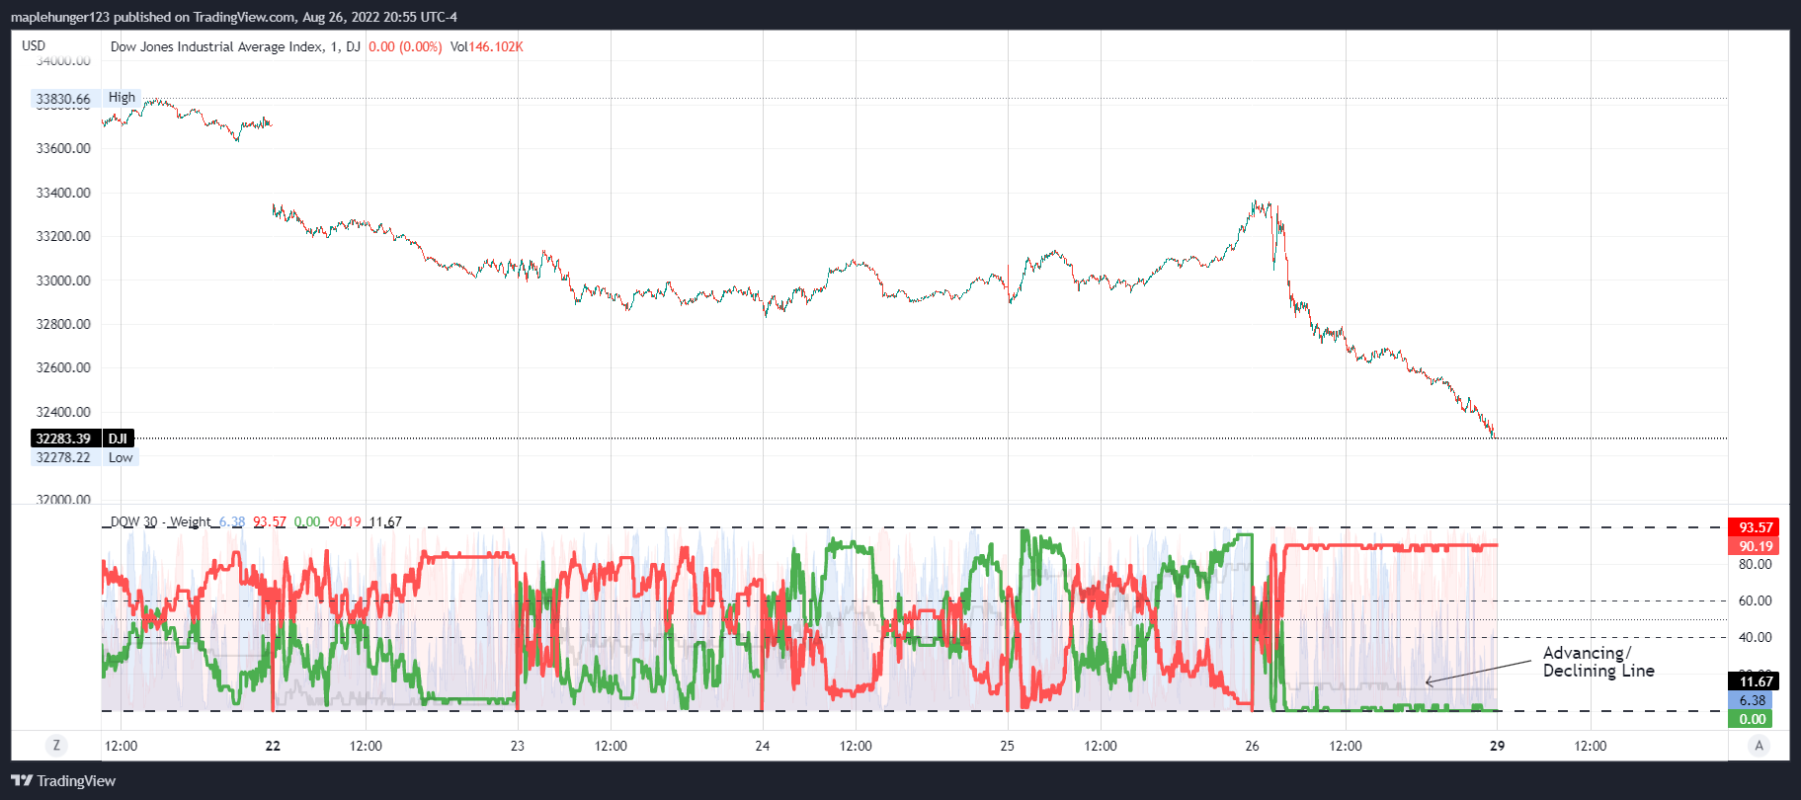
Task: Select the 32283.39 current price label
Action: (63, 439)
